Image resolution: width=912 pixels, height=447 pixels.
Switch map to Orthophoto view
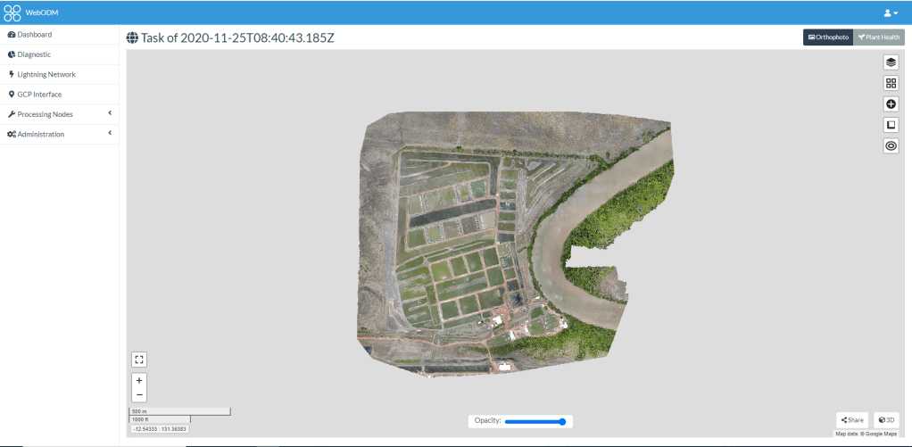[828, 37]
